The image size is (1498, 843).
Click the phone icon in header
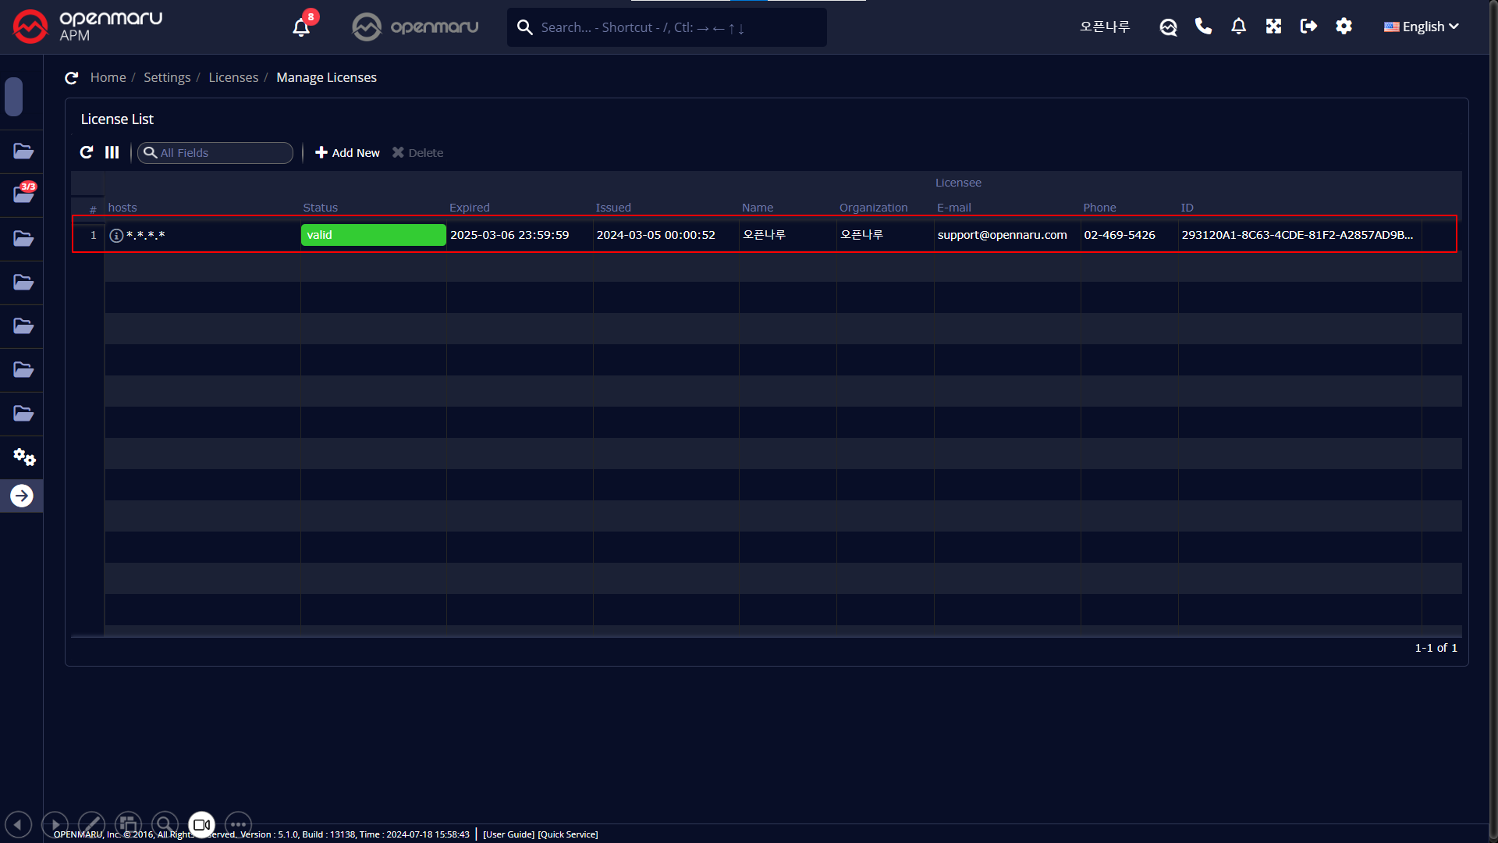(1203, 27)
